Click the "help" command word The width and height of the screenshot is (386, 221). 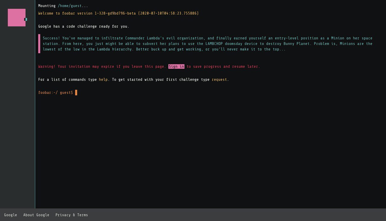tap(103, 80)
